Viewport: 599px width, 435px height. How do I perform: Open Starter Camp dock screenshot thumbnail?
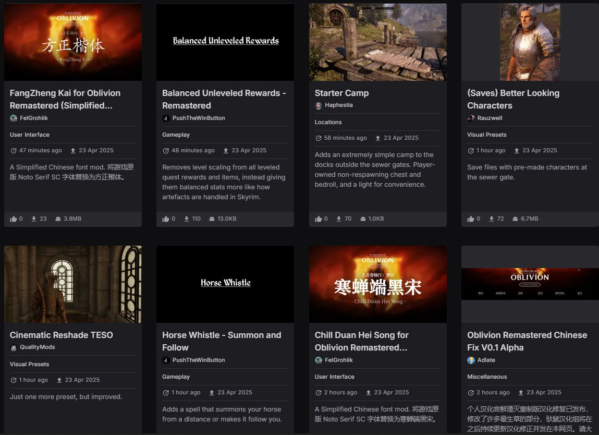tap(378, 42)
